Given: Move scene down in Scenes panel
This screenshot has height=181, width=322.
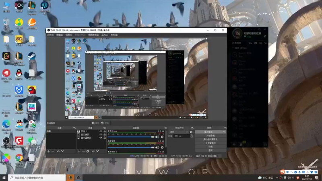Looking at the screenshot, I should (63, 151).
